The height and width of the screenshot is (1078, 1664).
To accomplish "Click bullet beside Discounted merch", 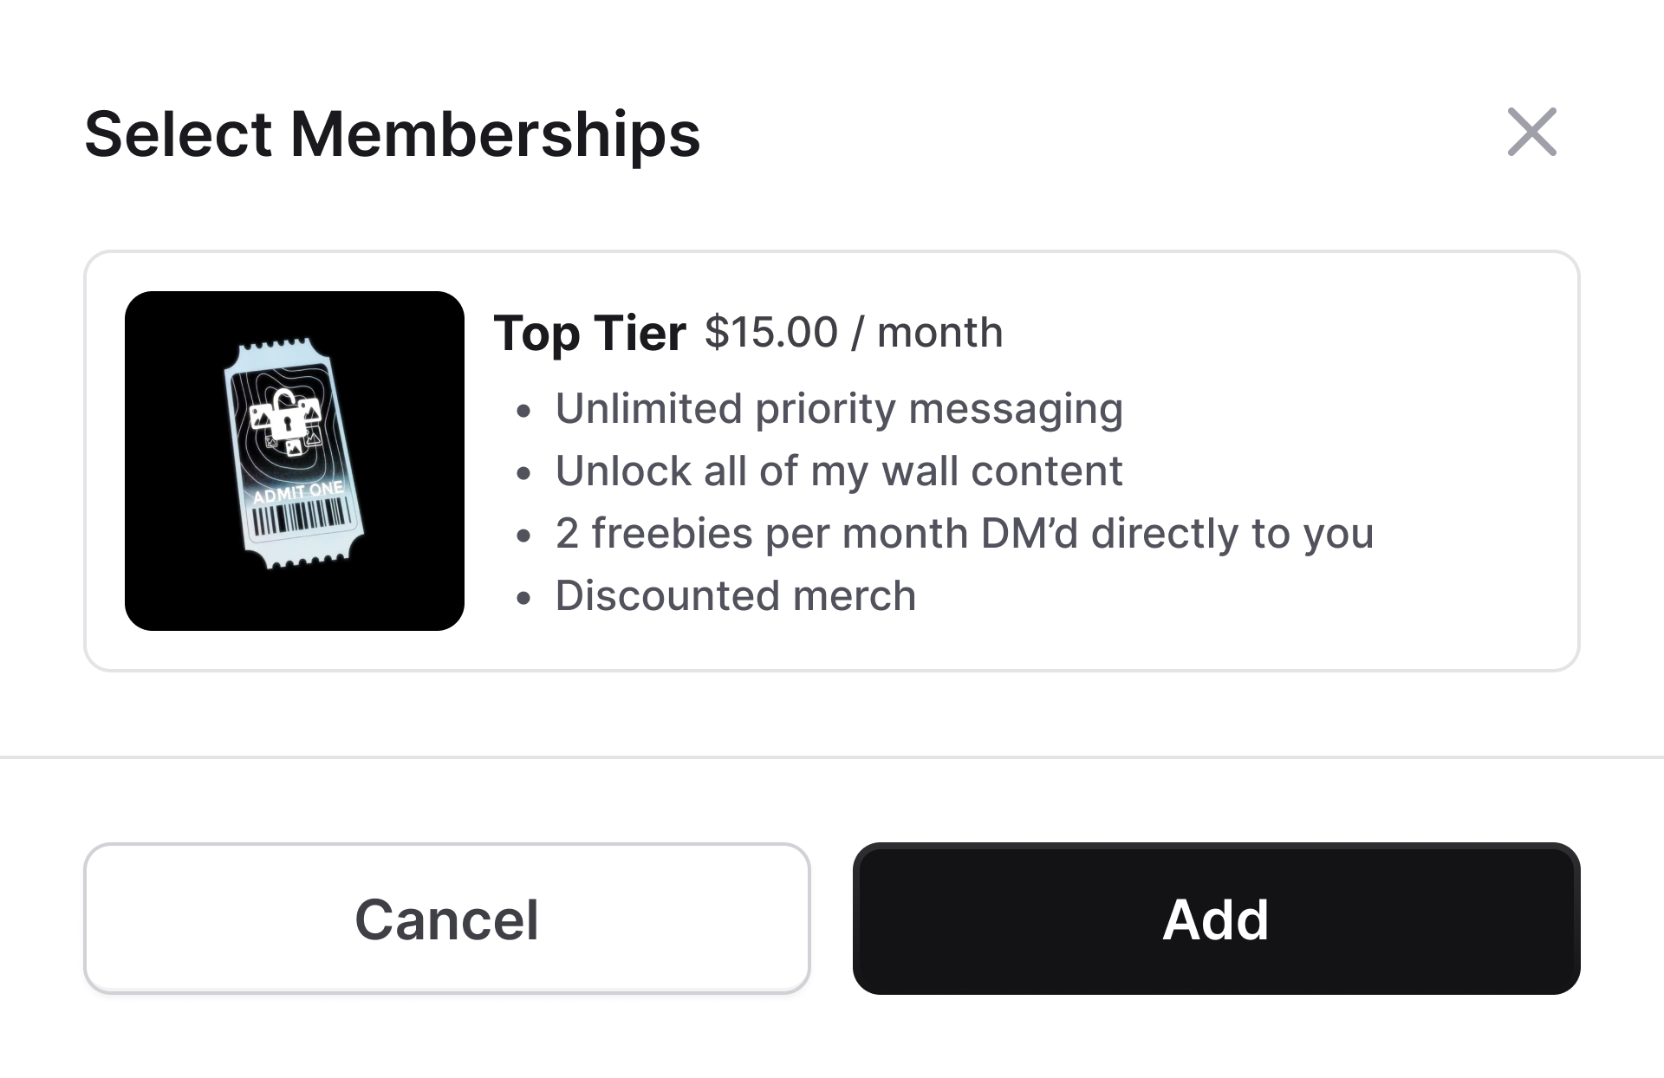I will coord(523,599).
